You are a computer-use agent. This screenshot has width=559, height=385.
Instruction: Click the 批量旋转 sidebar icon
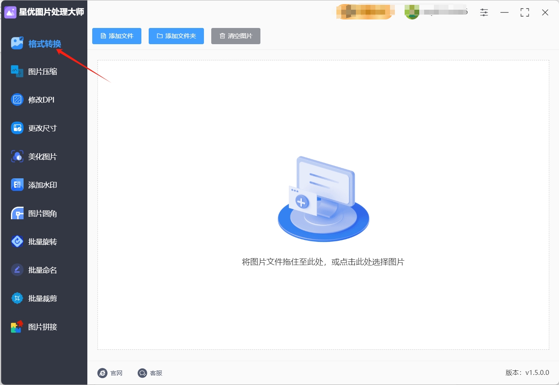coord(17,242)
